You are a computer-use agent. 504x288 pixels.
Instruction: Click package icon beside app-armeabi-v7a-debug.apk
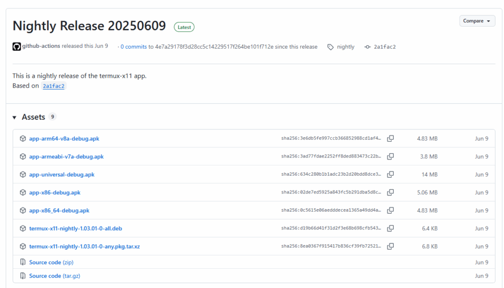point(23,157)
